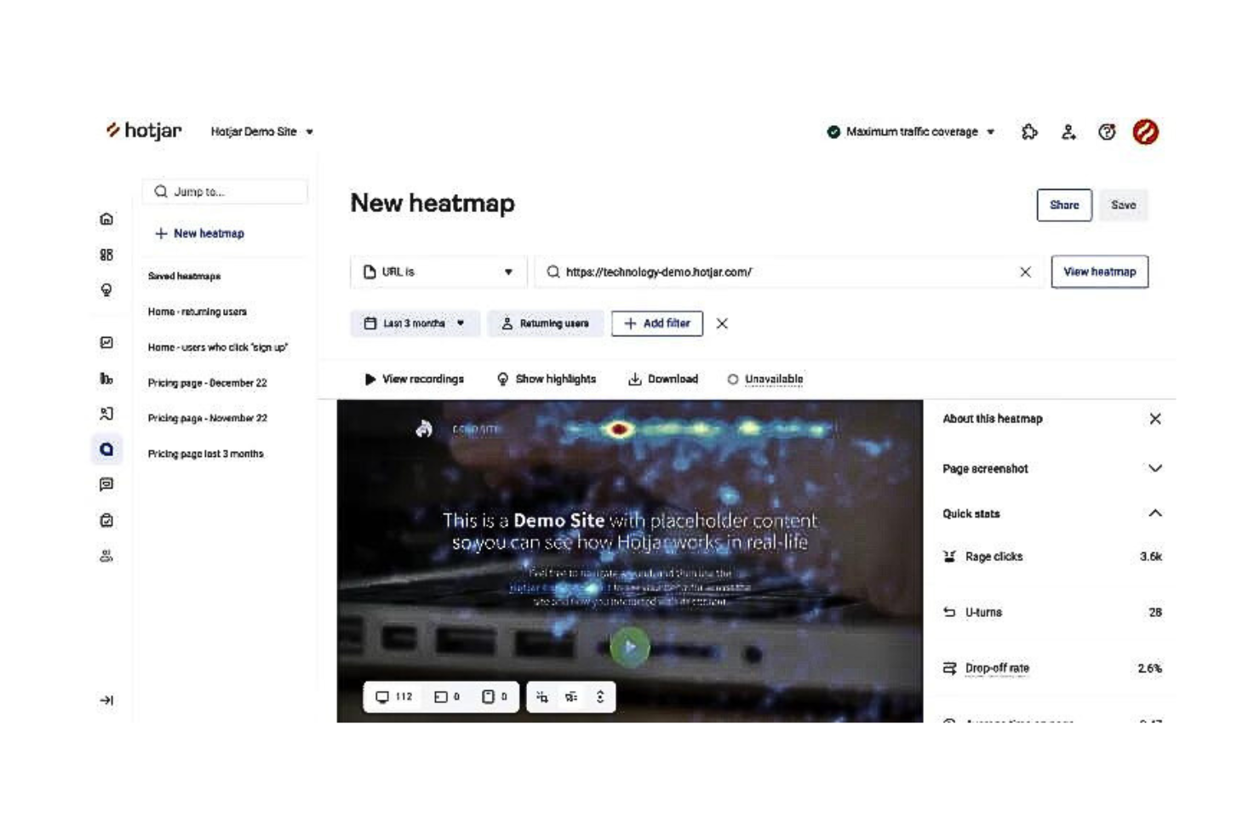Click the Returning users filter chip
Screen dimensions: 1260x840
tap(546, 323)
